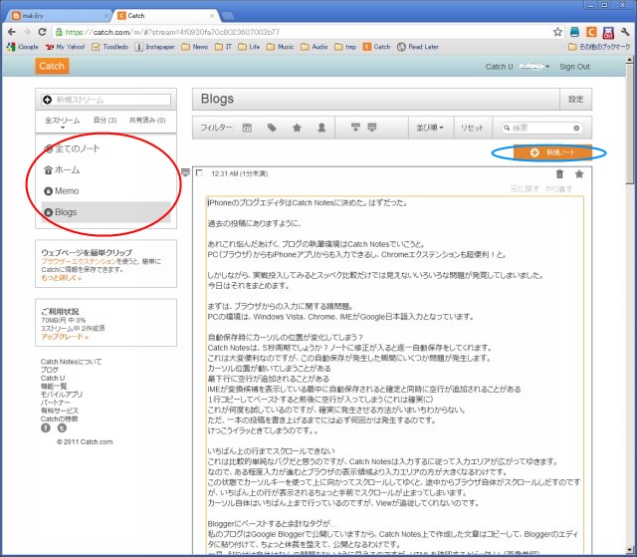Open the iGoogle bookmark
Screen dimensions: 637x557
[23, 47]
